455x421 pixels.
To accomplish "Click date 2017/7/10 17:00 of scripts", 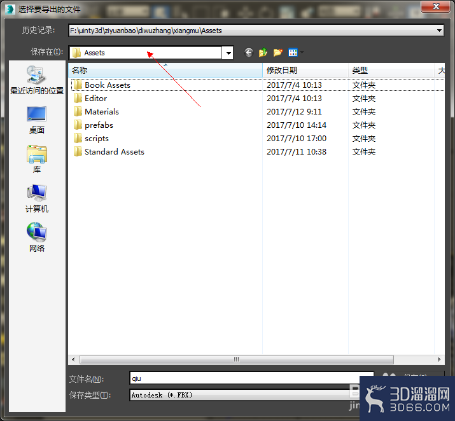I will [297, 138].
